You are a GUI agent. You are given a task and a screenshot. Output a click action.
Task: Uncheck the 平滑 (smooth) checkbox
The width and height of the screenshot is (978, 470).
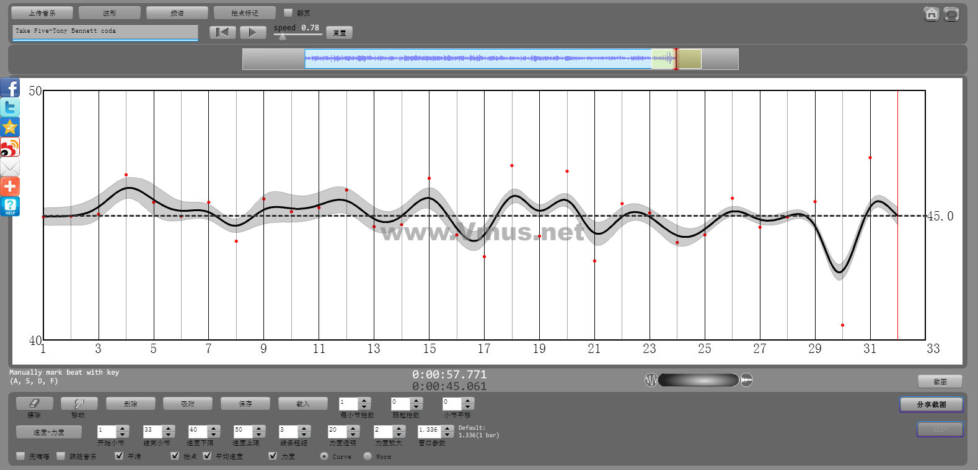coord(119,456)
